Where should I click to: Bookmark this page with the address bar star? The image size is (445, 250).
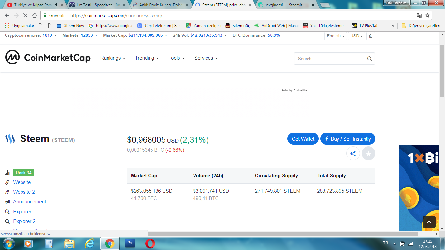[x=427, y=15]
